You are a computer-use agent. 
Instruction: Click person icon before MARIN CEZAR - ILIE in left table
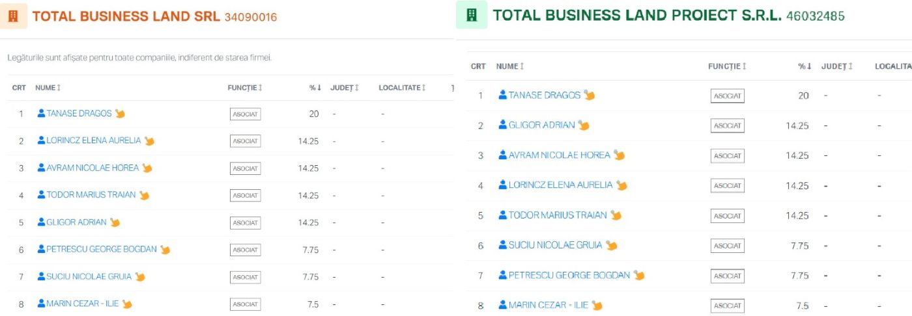pyautogui.click(x=41, y=304)
